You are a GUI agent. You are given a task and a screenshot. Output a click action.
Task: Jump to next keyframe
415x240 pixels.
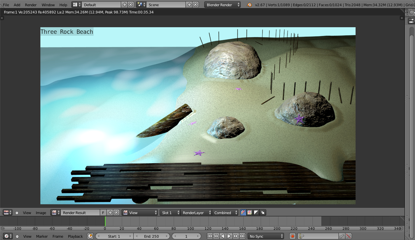pyautogui.click(x=236, y=236)
